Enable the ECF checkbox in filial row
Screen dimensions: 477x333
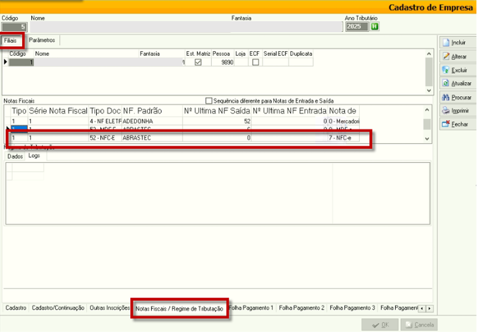(255, 62)
